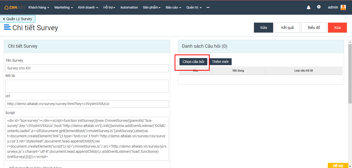Image resolution: width=352 pixels, height=168 pixels.
Task: Click the admin username
Action: click(333, 7)
